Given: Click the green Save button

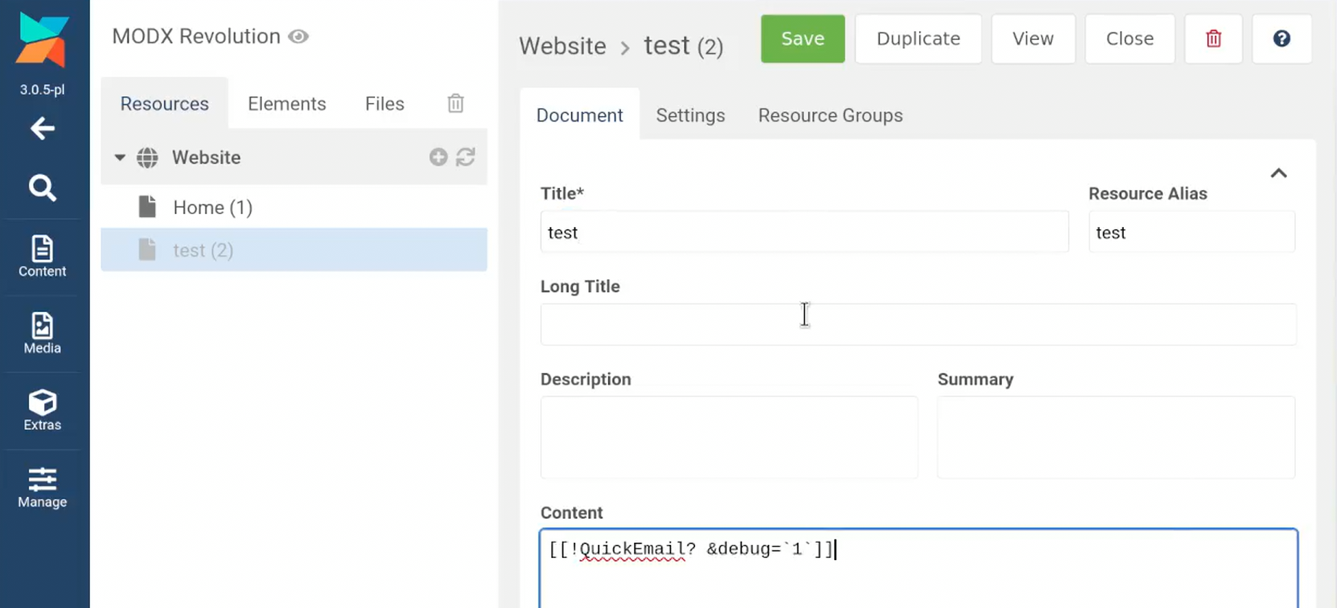Looking at the screenshot, I should click(x=802, y=38).
